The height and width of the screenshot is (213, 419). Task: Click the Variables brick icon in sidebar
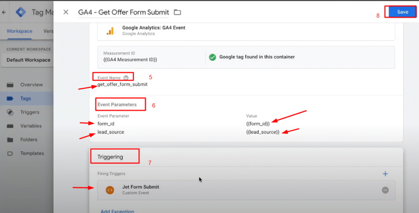10,126
